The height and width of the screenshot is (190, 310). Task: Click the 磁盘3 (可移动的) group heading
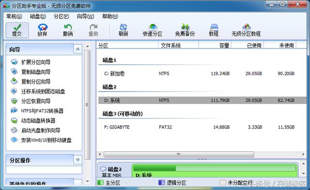coord(123,114)
